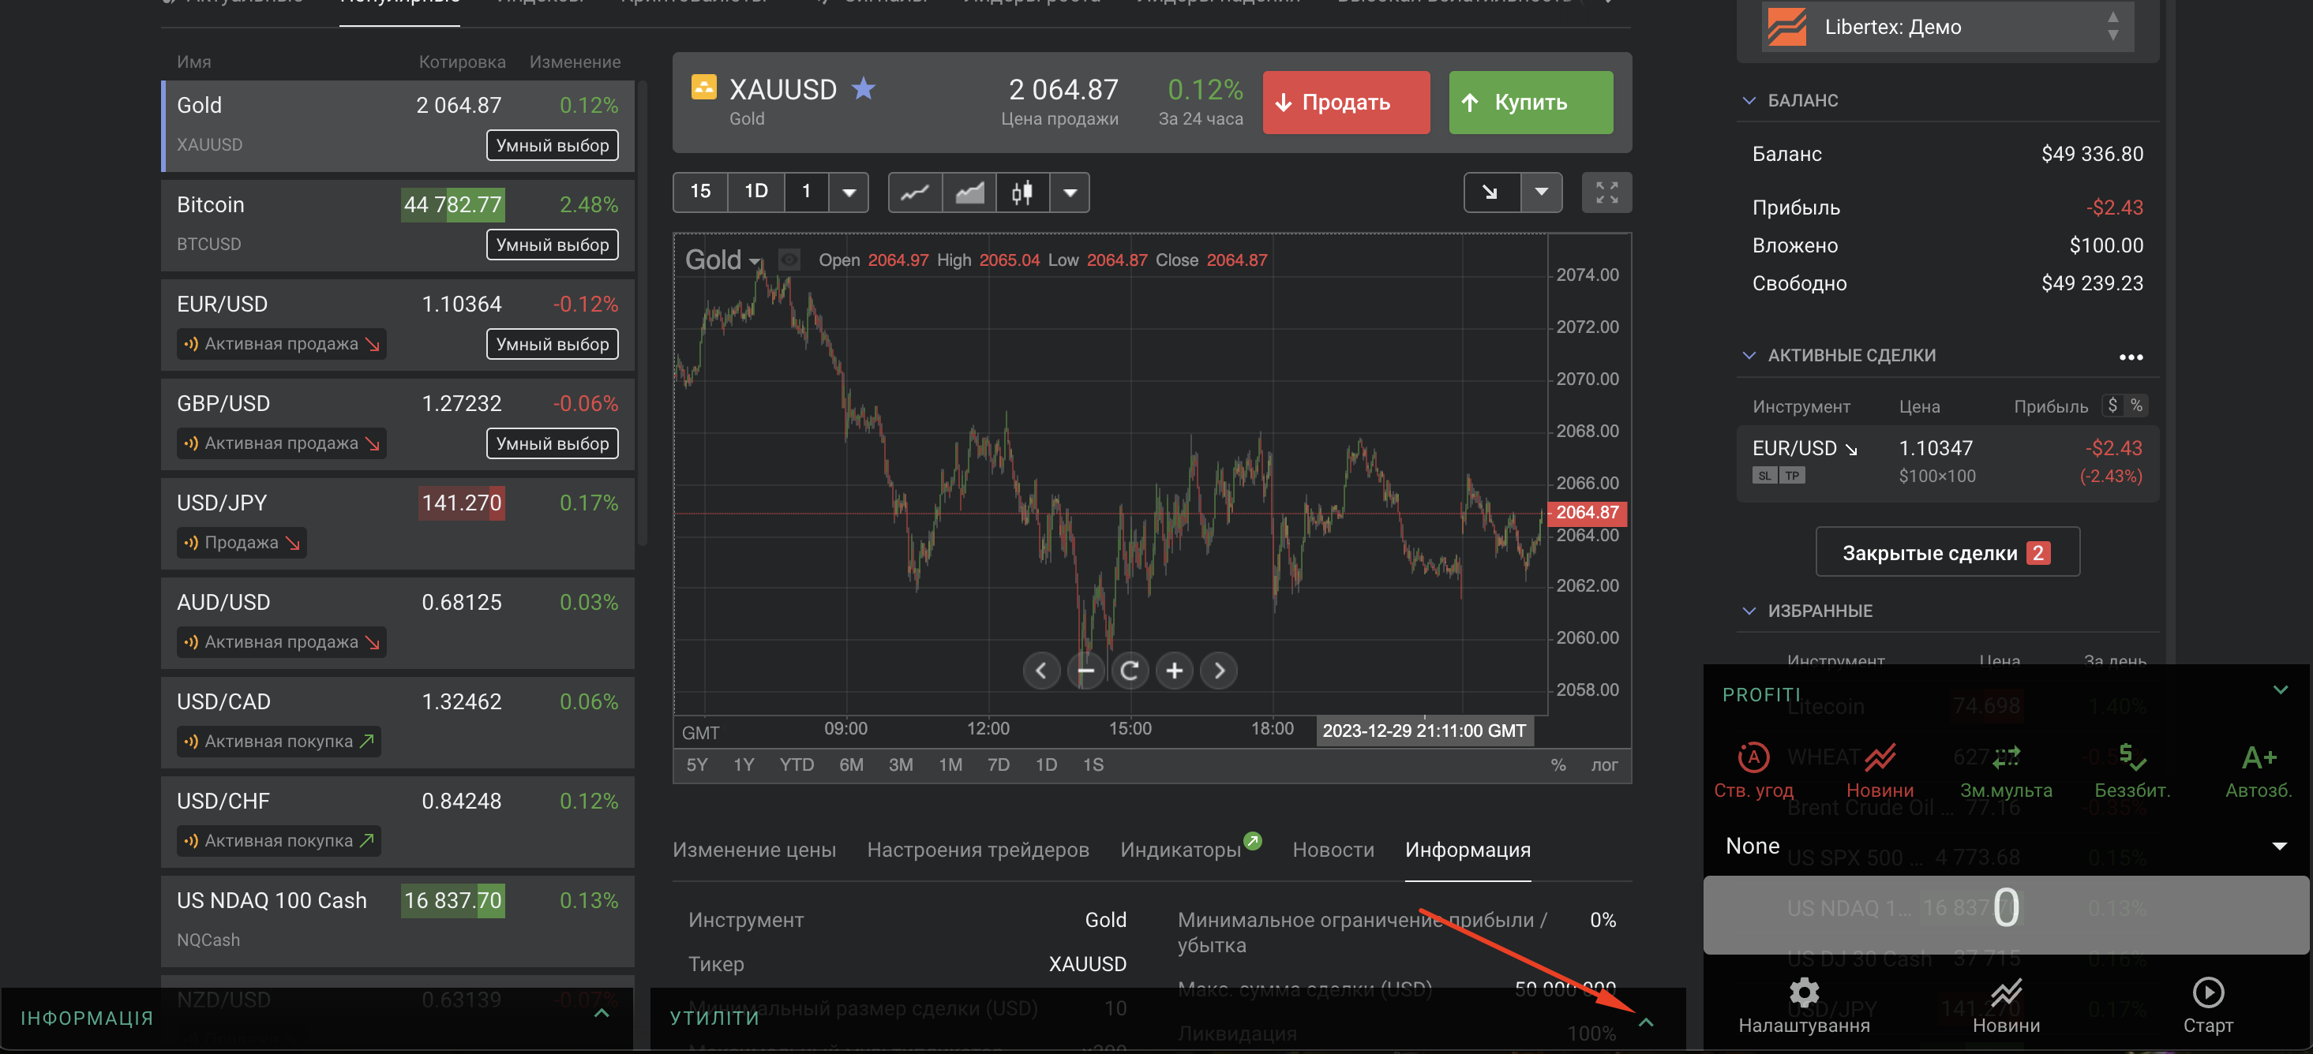The image size is (2313, 1054).
Task: Toggle the лог scale on chart
Action: (1603, 765)
